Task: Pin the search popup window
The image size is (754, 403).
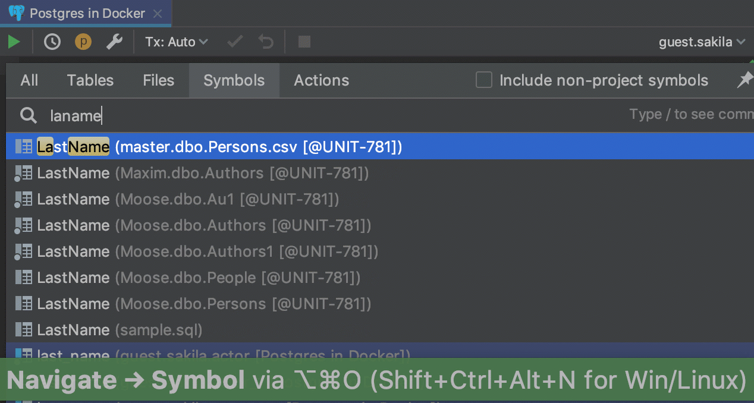Action: tap(744, 80)
